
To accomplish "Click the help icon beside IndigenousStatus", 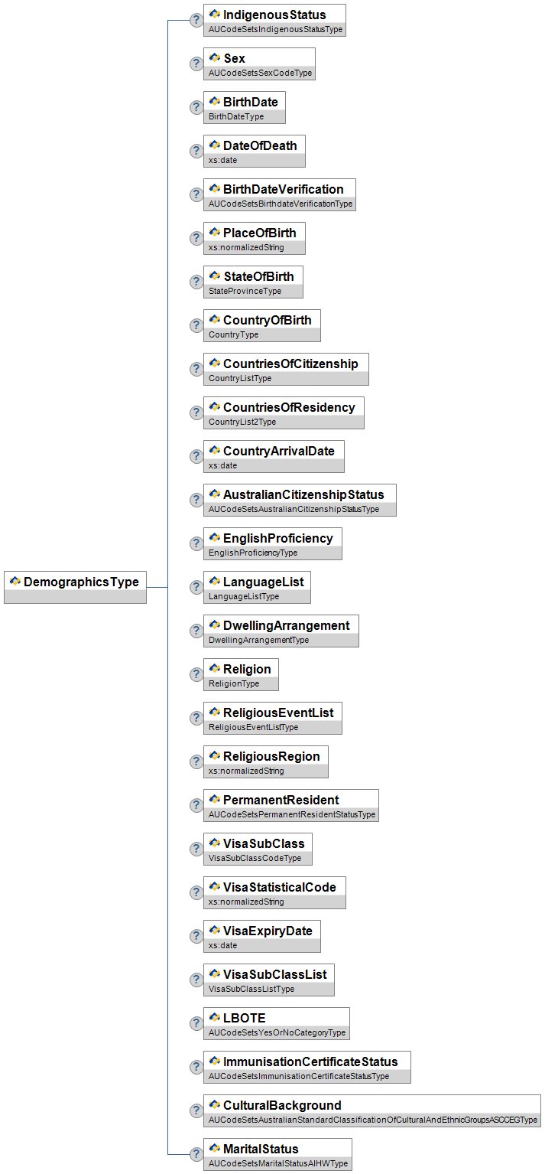I will click(196, 21).
